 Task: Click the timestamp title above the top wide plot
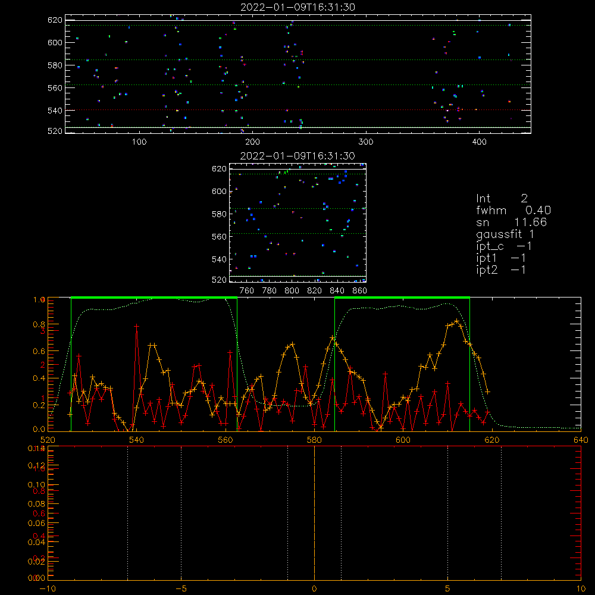coord(298,7)
